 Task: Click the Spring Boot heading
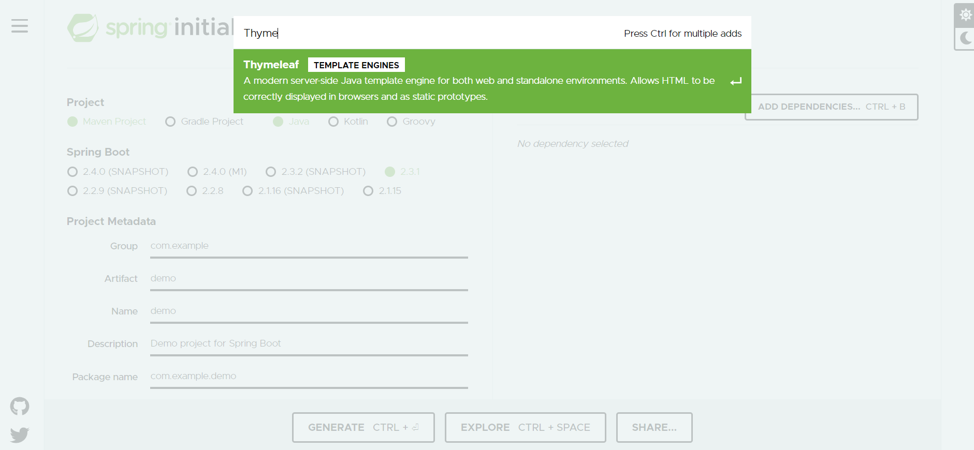pos(98,152)
